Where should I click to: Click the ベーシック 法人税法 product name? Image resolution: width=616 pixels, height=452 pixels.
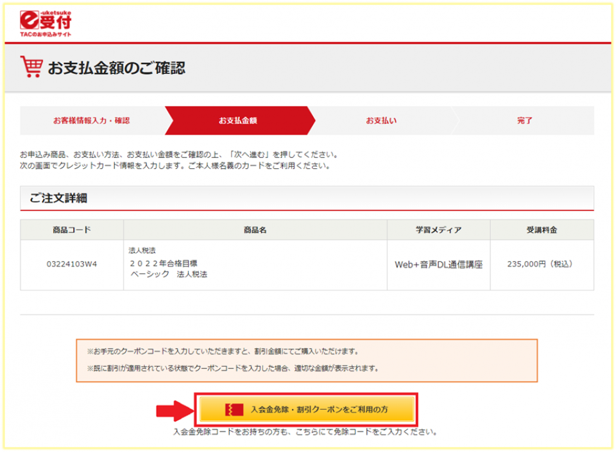[169, 274]
